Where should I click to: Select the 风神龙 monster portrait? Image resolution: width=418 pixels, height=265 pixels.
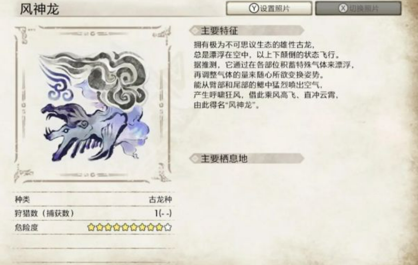pyautogui.click(x=93, y=104)
